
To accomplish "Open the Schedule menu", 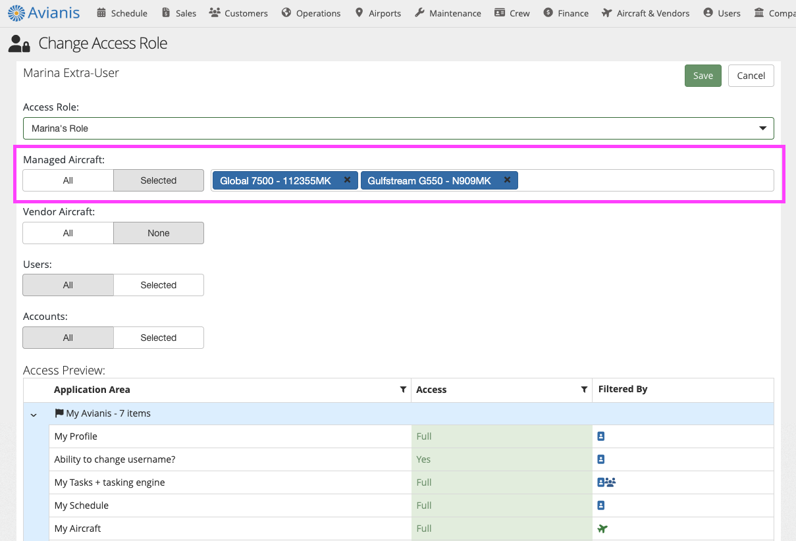I will (122, 13).
